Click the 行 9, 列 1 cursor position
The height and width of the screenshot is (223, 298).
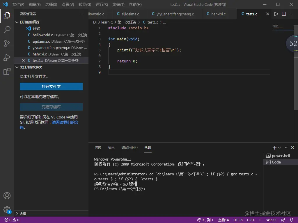[x=205, y=220]
